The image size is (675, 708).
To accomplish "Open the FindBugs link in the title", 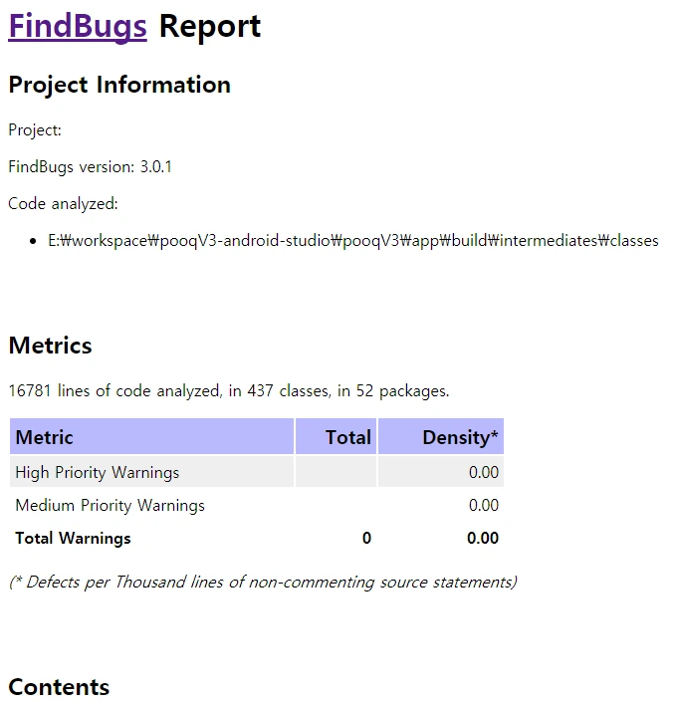I will click(x=78, y=26).
